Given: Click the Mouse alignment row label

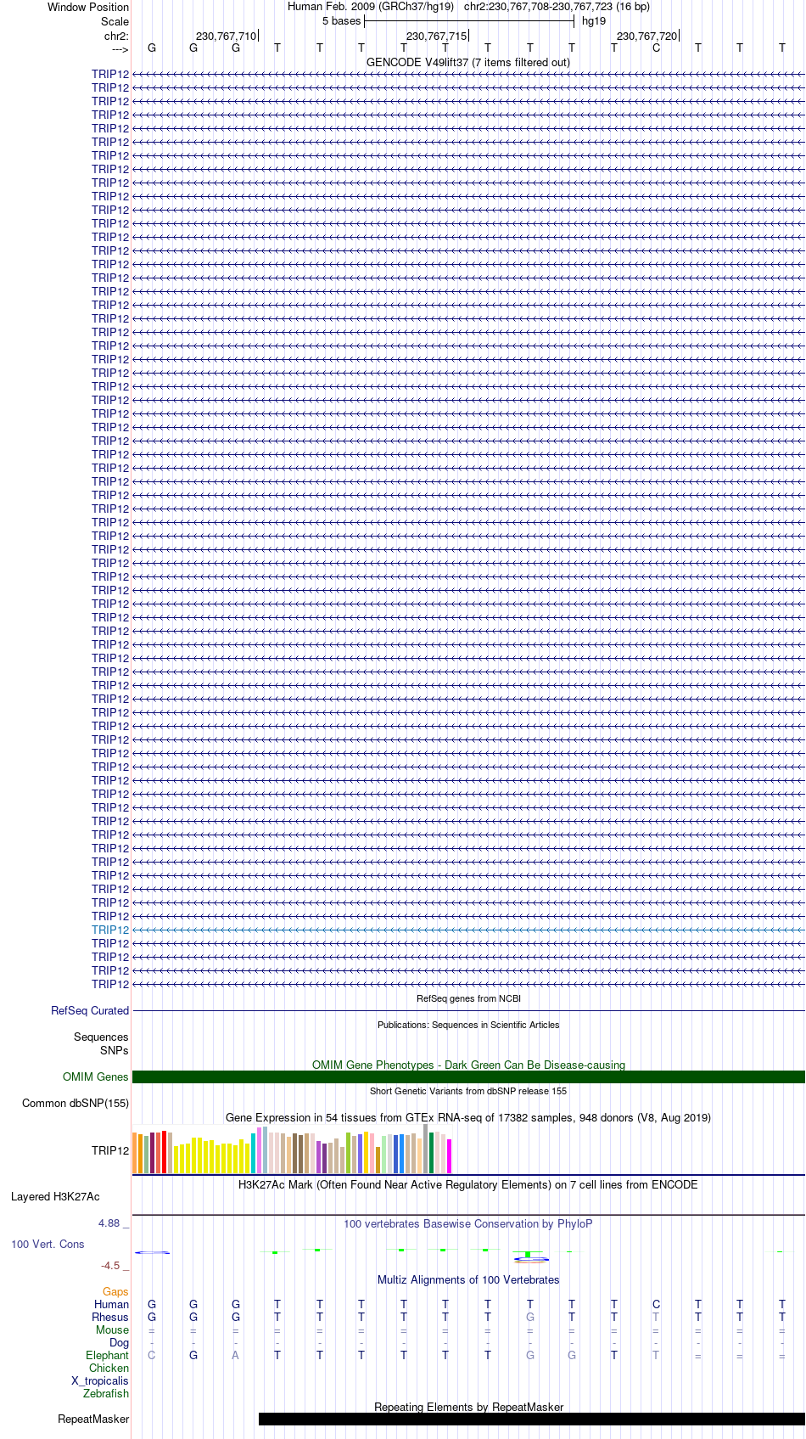Looking at the screenshot, I should point(112,1330).
